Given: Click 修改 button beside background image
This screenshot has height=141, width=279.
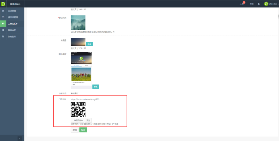Looking at the screenshot, I should [x=89, y=44].
